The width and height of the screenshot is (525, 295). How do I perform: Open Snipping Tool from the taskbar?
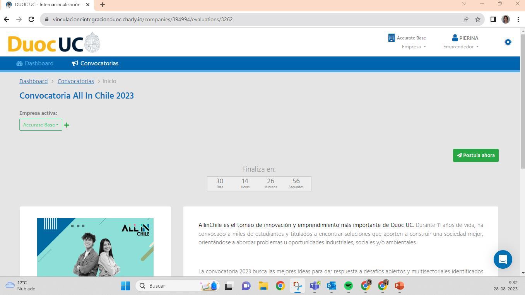tap(298, 286)
